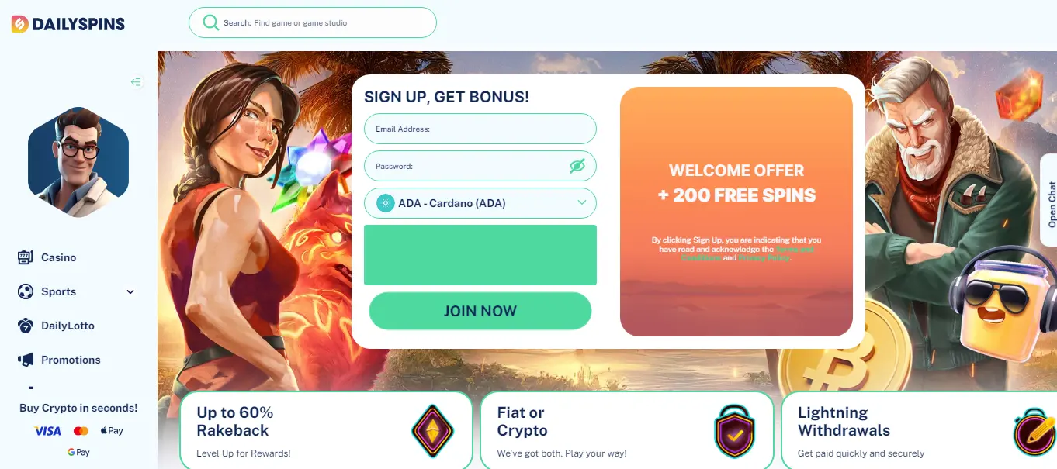Click the Casino slot machine icon
This screenshot has height=469, width=1057.
26,257
